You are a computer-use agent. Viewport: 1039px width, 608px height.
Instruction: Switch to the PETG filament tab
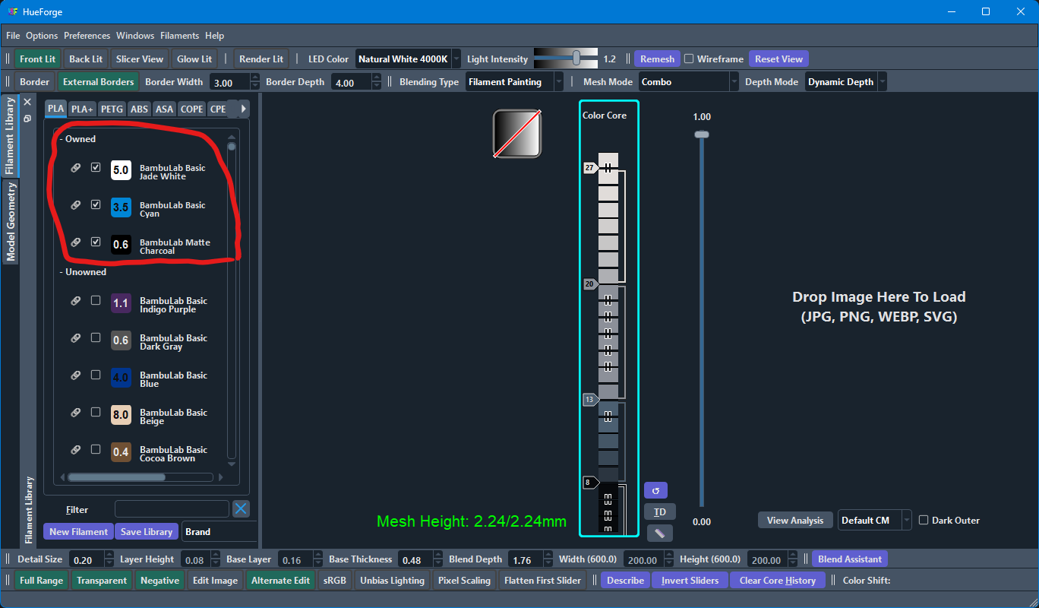tap(112, 109)
